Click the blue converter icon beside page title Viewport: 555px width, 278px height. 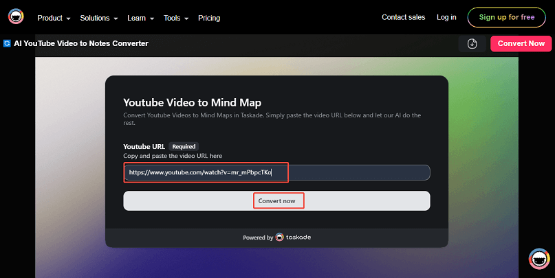pos(7,43)
